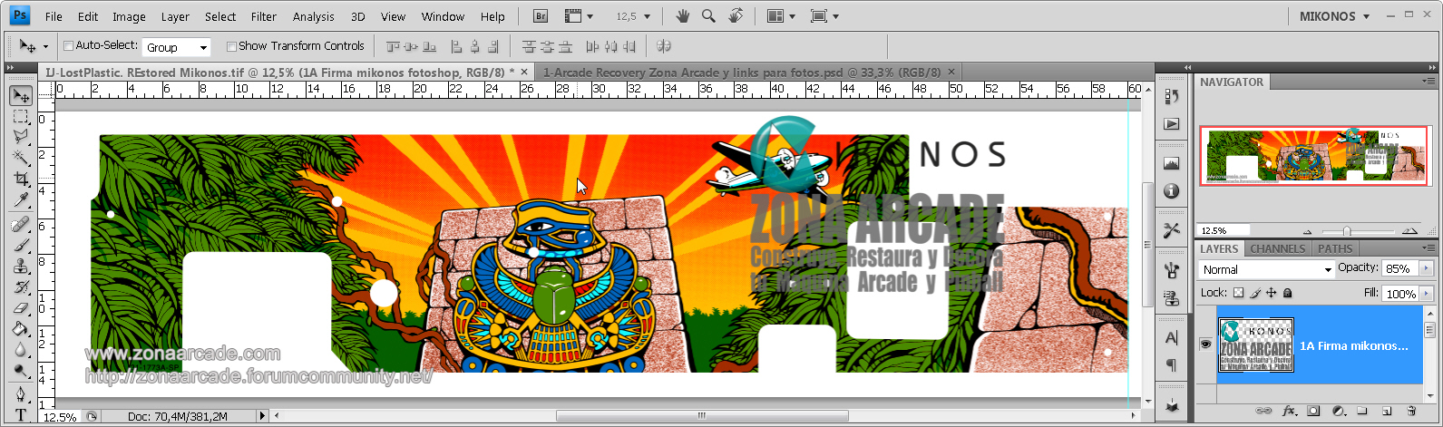
Task: Delete layer using the trash icon
Action: [x=1411, y=412]
